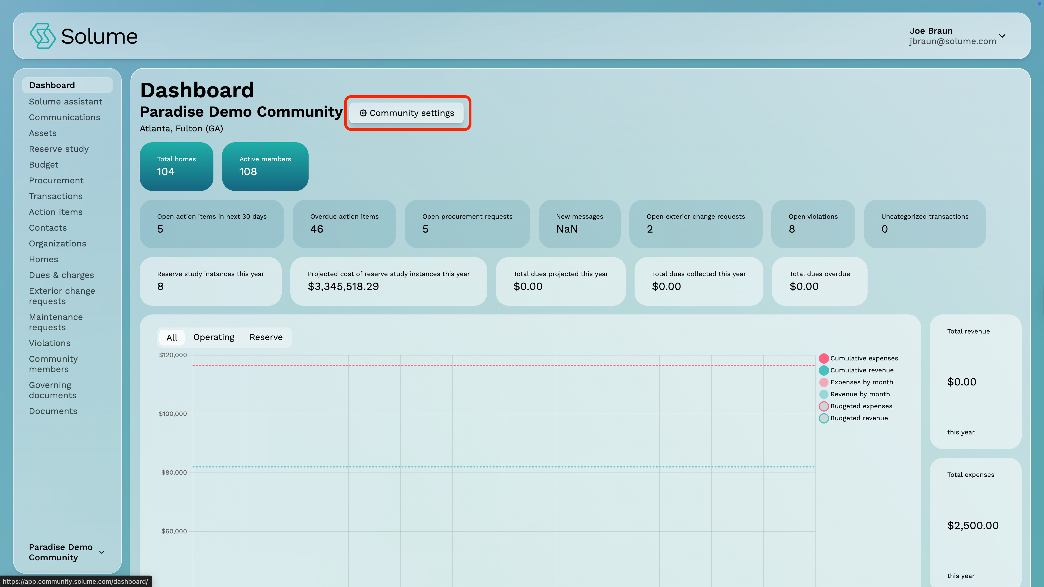
Task: Open Governing documents in the sidebar
Action: pos(53,390)
